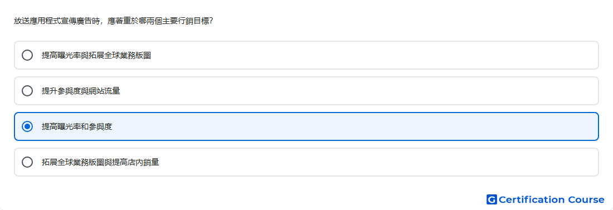This screenshot has height=210, width=613.
Task: Click the empty circle icon in the last option
Action: pyautogui.click(x=27, y=162)
